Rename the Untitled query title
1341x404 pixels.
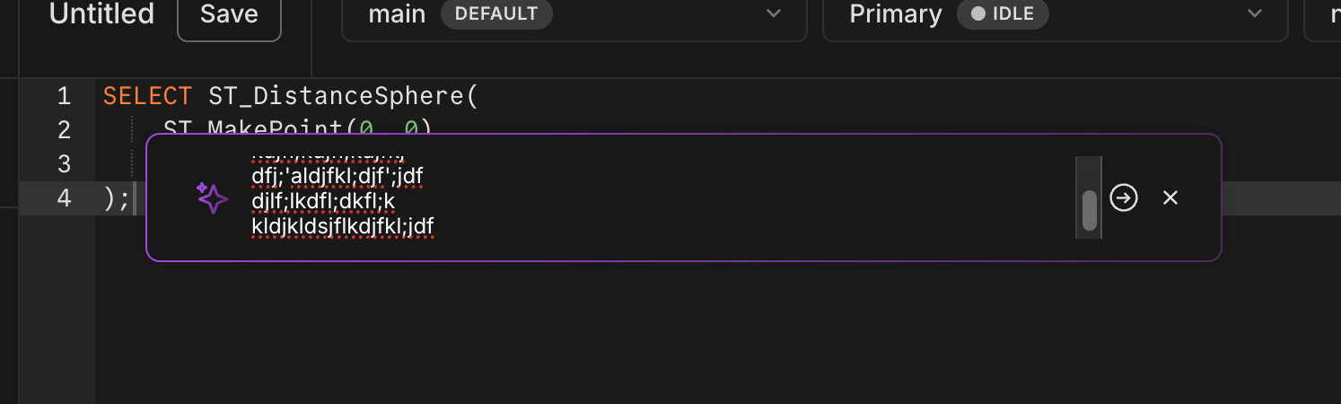(x=101, y=14)
